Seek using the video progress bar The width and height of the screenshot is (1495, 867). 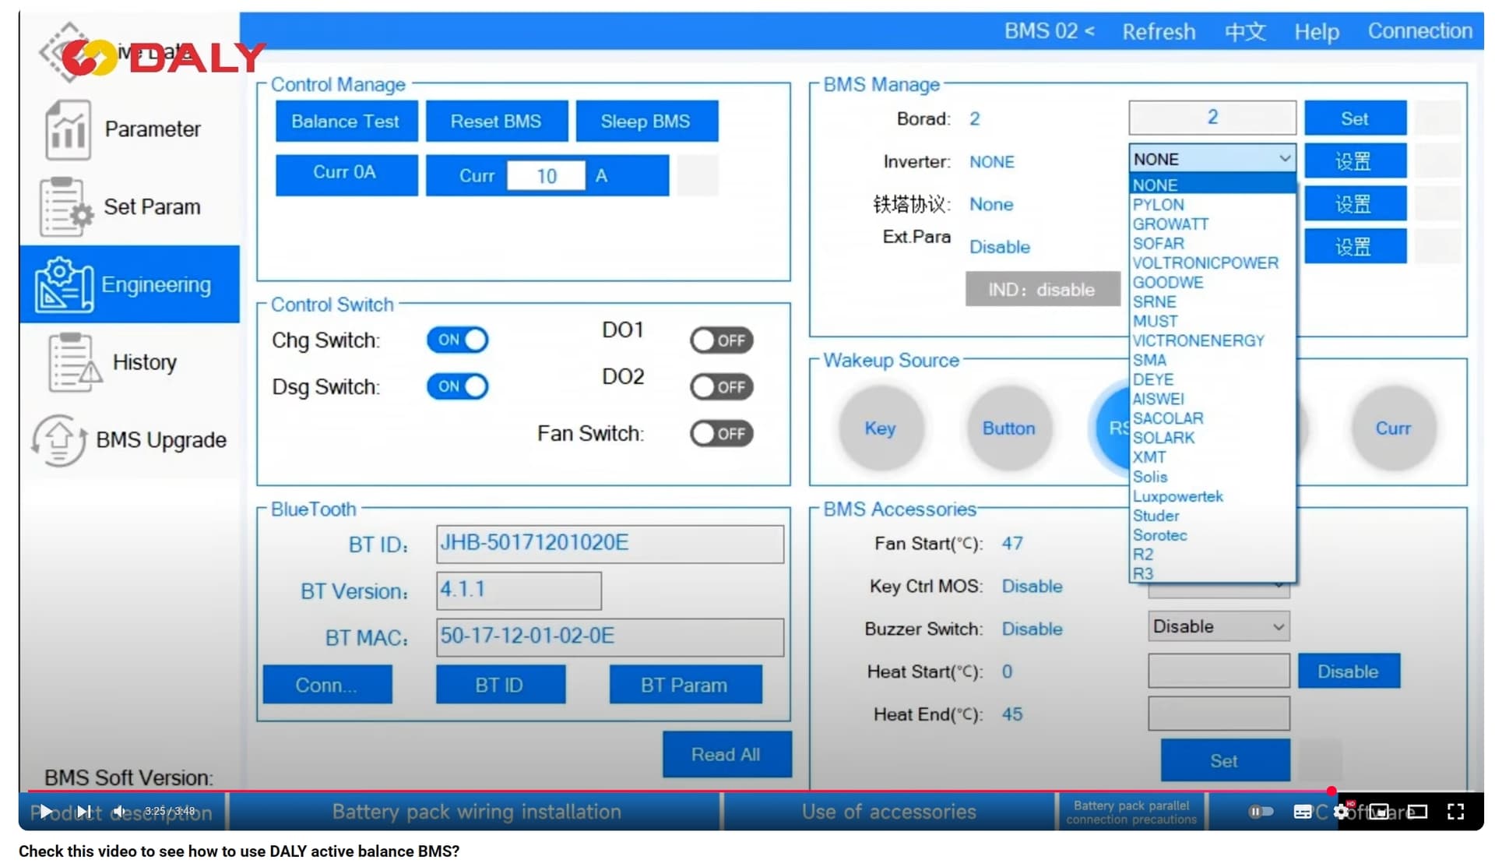tap(751, 791)
